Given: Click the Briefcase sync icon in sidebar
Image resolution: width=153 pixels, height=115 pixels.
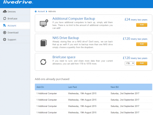Looking at the screenshot, I should [x=5, y=18].
